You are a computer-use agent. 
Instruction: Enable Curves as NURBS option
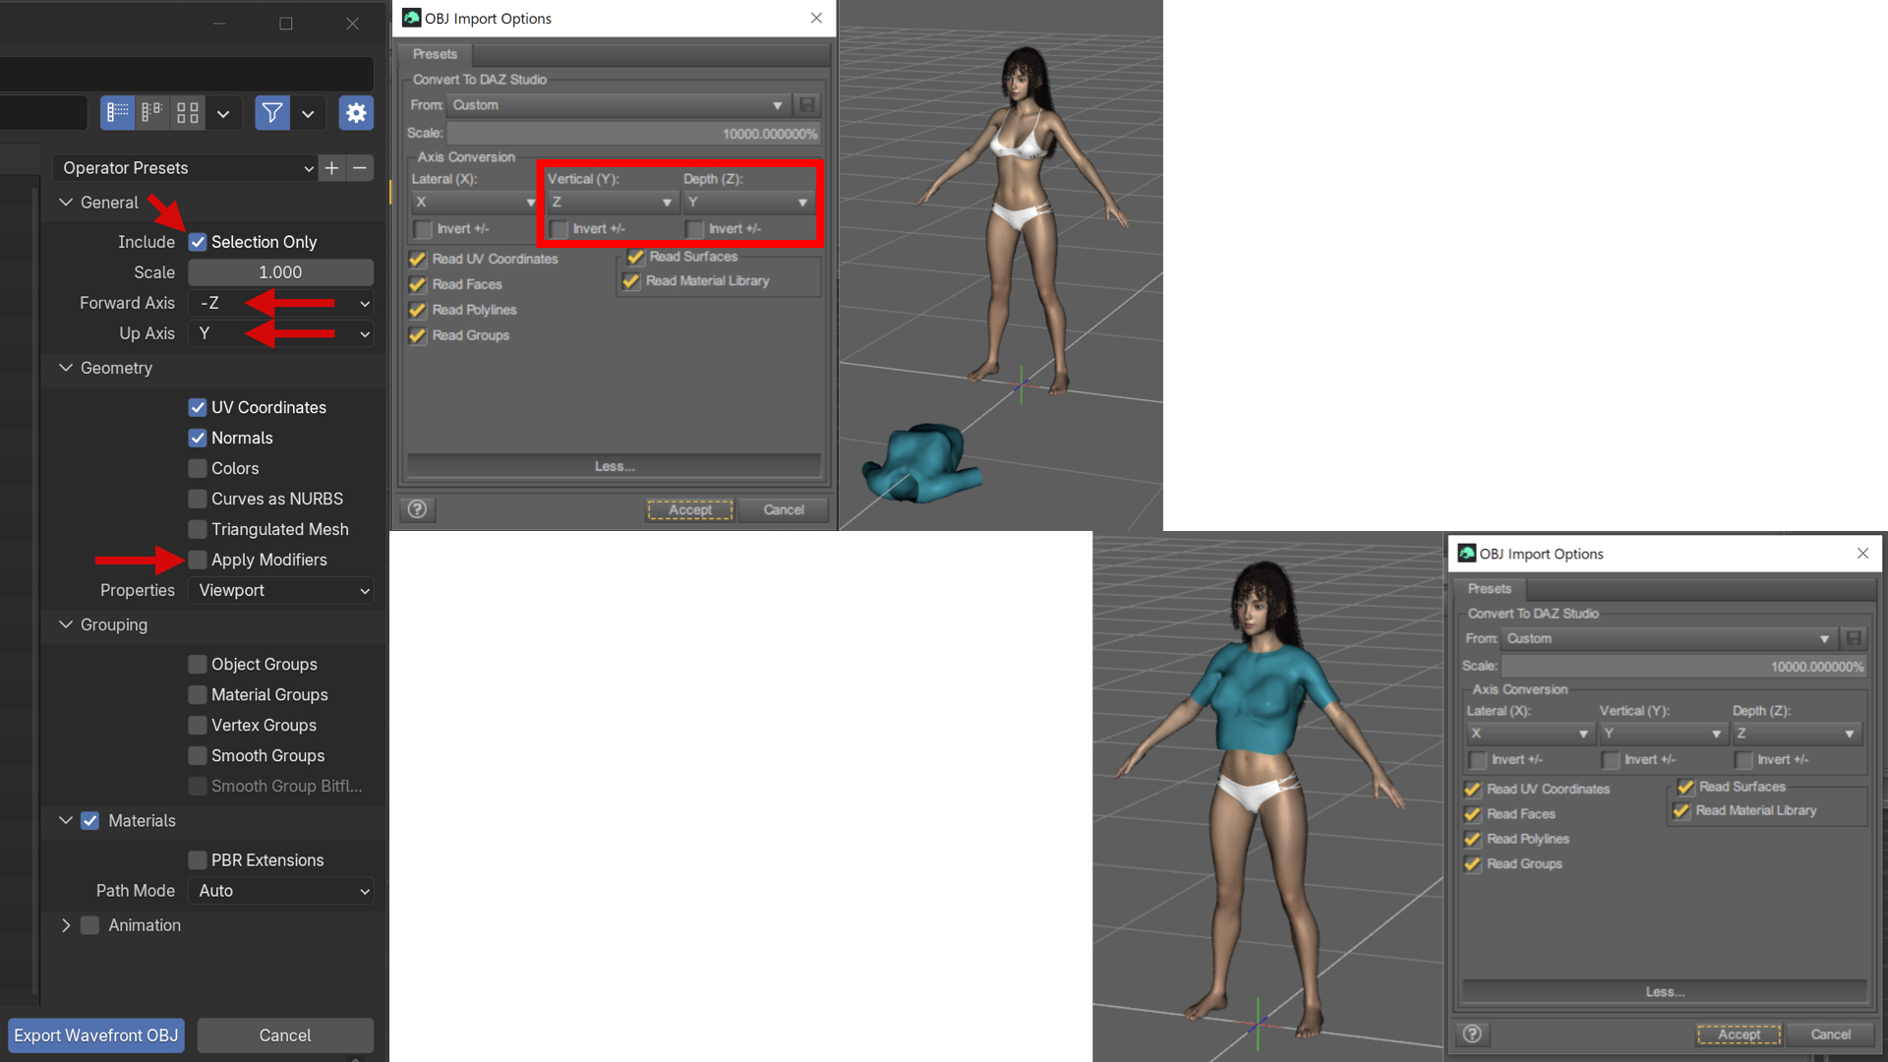pos(198,499)
